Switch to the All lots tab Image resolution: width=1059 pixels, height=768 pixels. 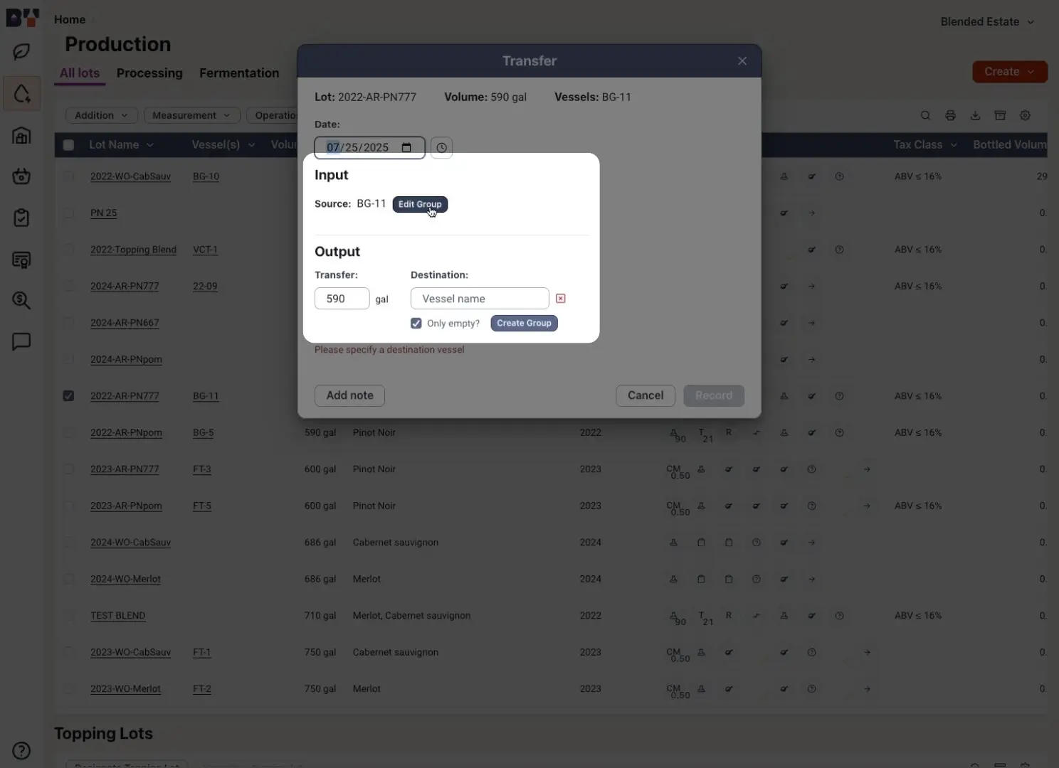(80, 73)
